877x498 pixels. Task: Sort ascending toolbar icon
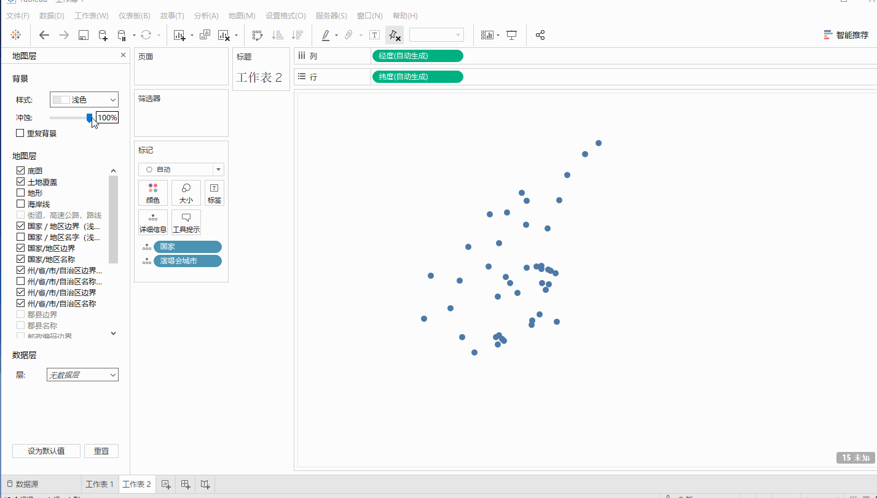pos(277,35)
